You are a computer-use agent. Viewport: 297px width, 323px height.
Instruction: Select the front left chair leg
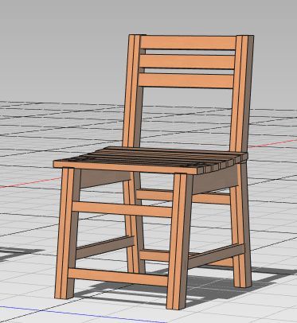point(66,233)
